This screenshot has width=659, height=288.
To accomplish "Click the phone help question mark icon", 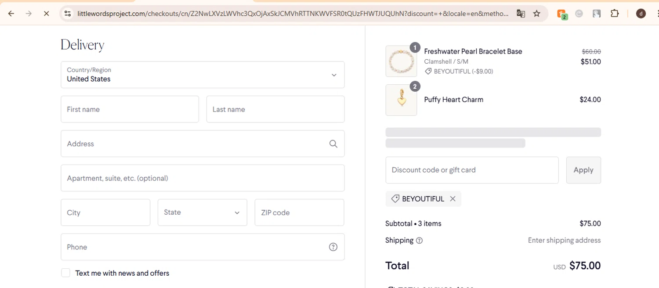I will pyautogui.click(x=333, y=247).
